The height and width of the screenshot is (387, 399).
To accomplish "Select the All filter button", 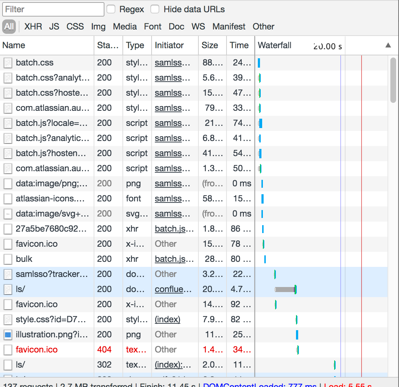I will click(9, 27).
